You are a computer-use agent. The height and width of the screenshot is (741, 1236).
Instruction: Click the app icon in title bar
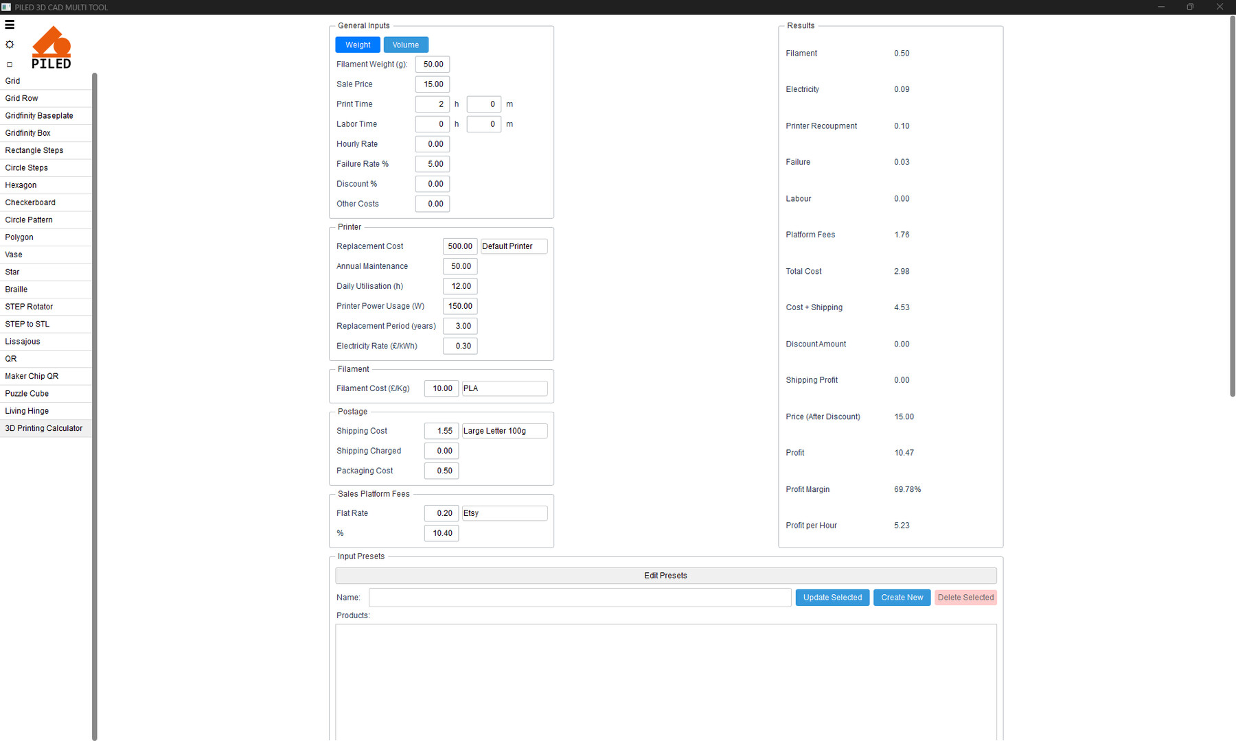pyautogui.click(x=6, y=7)
